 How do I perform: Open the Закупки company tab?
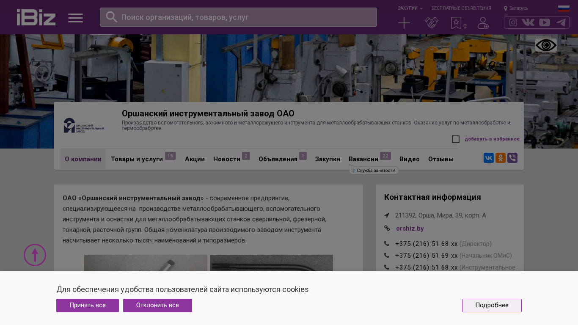(328, 159)
